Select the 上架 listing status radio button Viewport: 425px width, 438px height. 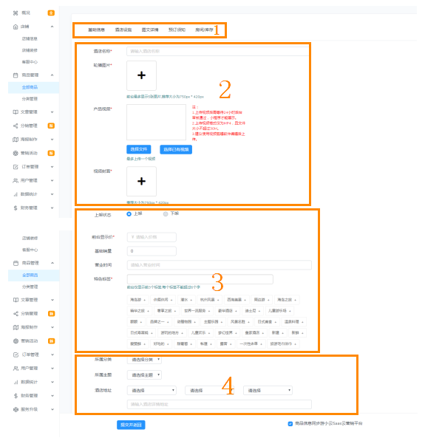129,214
